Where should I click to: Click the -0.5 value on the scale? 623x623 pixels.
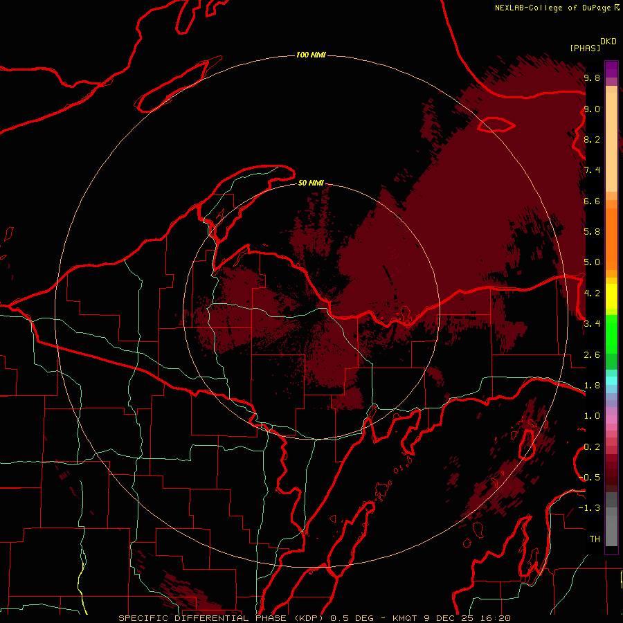[590, 477]
